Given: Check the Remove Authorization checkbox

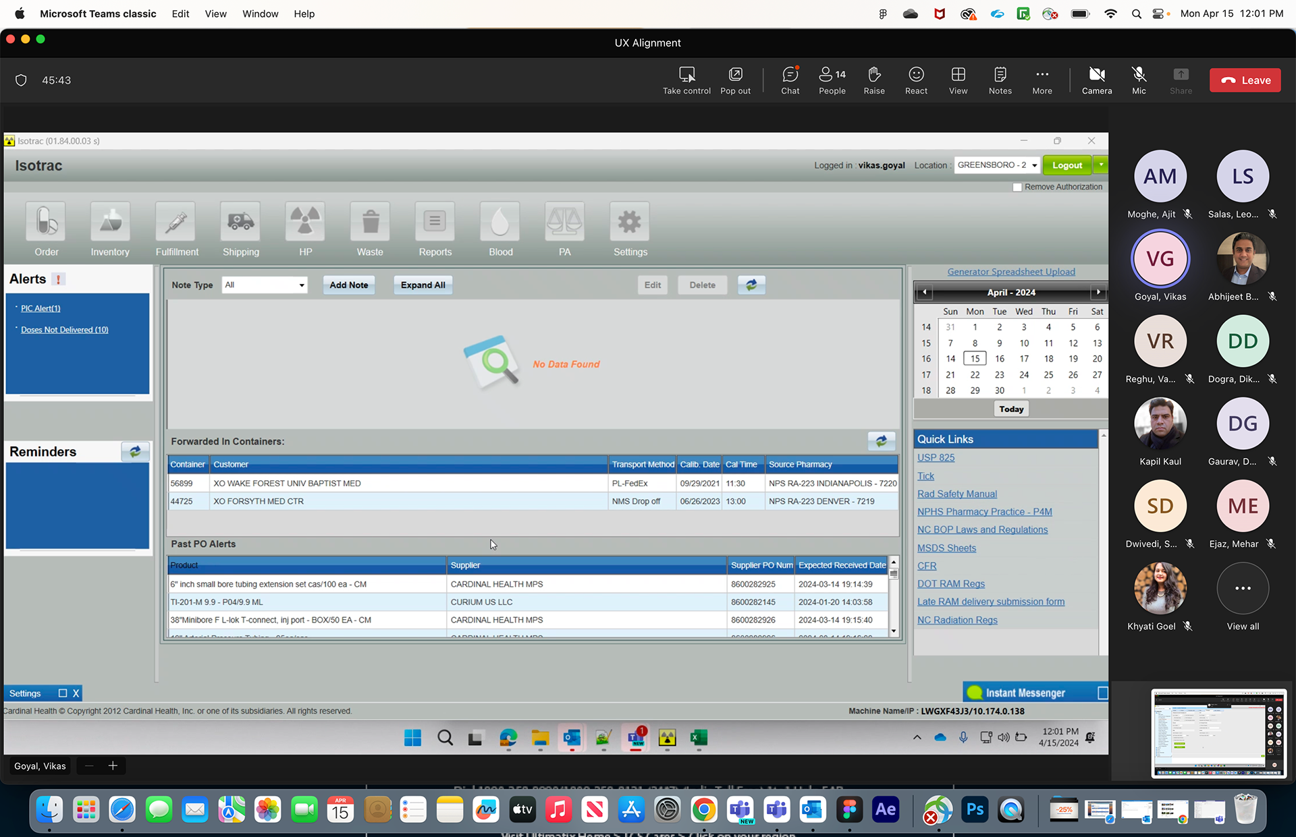Looking at the screenshot, I should pyautogui.click(x=1017, y=187).
